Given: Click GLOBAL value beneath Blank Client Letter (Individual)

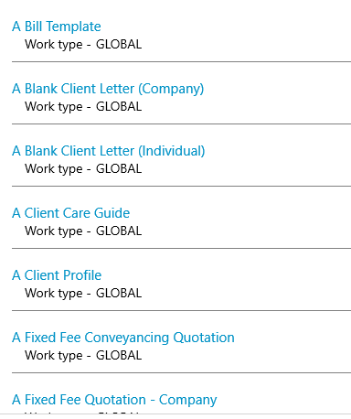Looking at the screenshot, I should point(119,168).
